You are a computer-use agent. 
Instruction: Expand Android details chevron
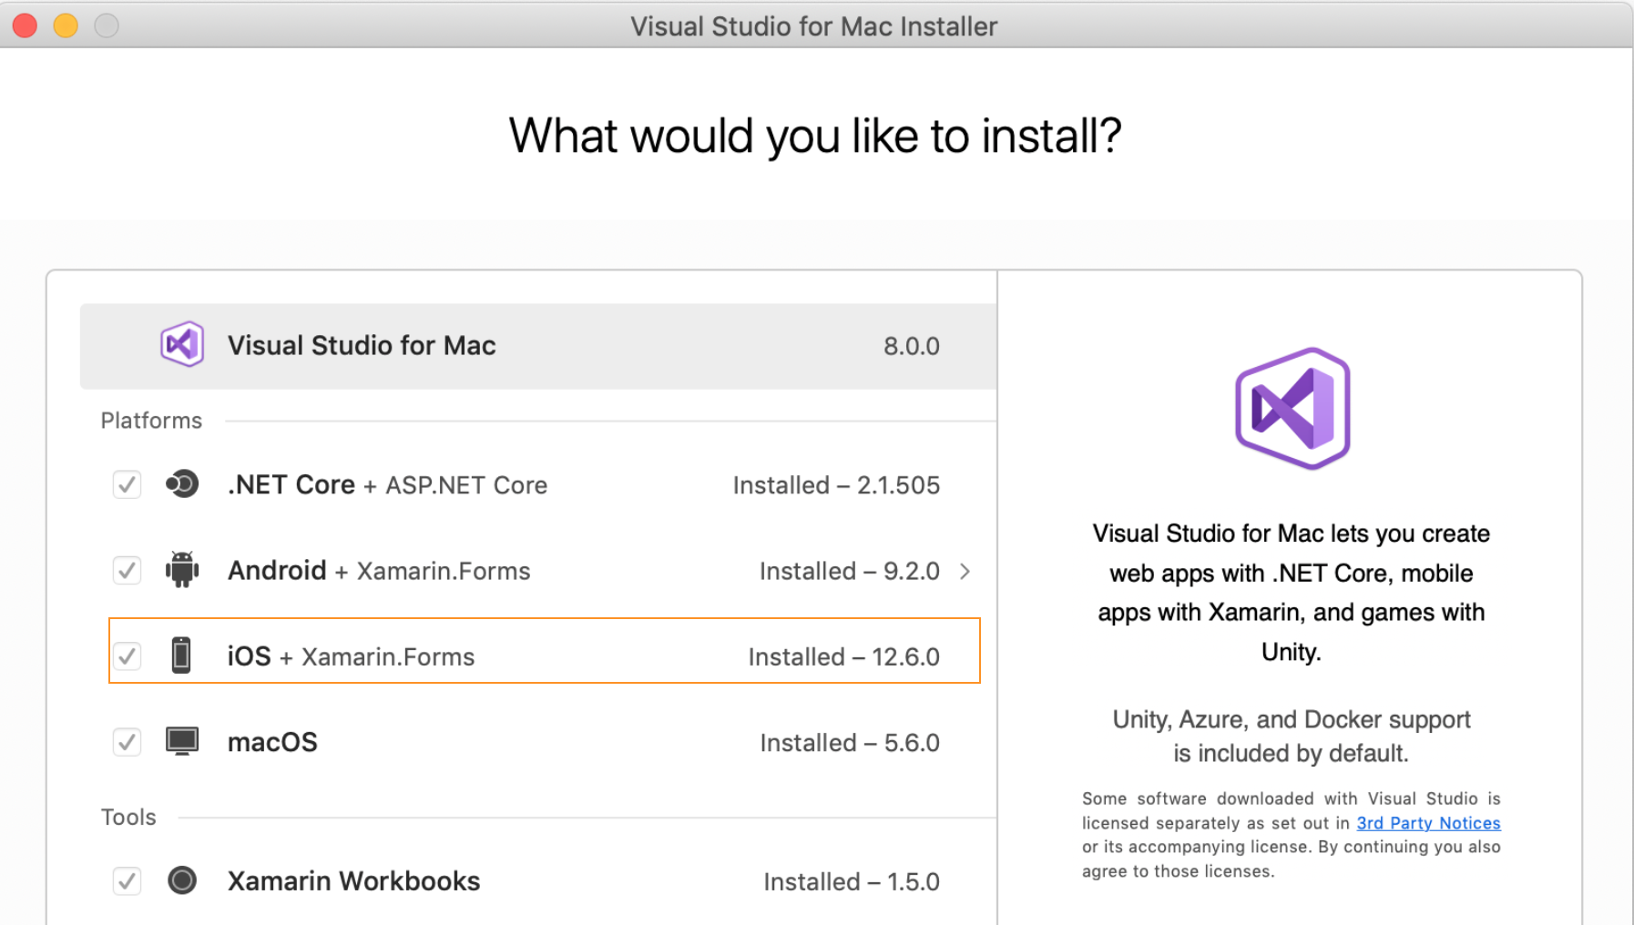(x=965, y=571)
